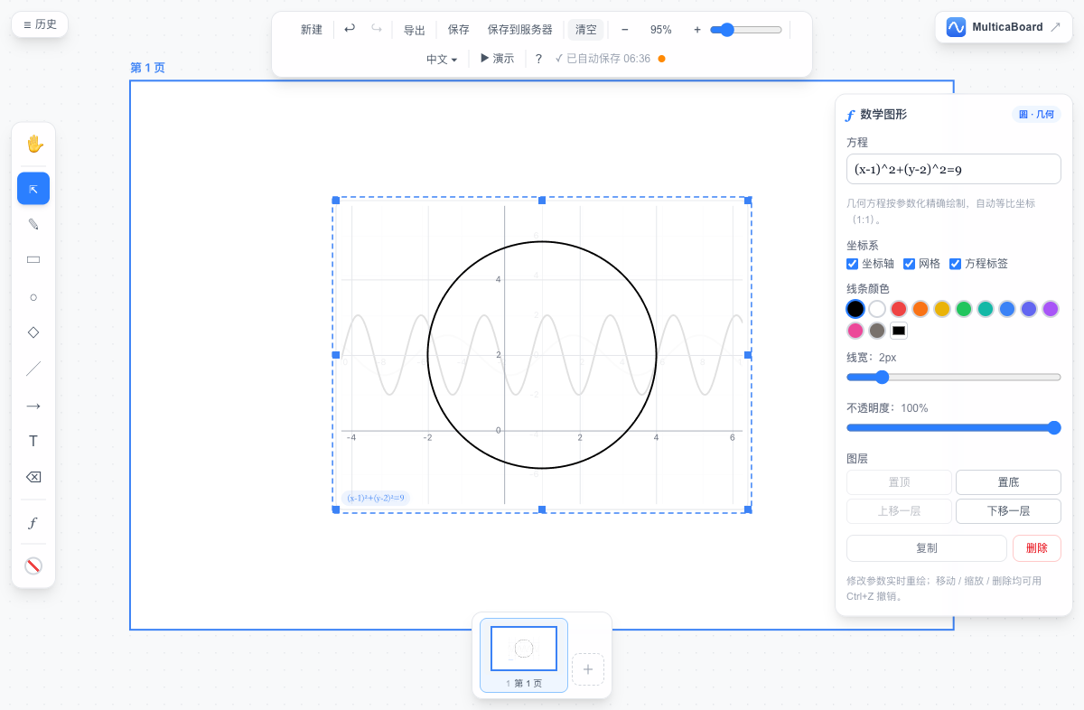Screen dimensions: 1084x710
Task: Open the 中文 language dropdown
Action: [x=442, y=59]
